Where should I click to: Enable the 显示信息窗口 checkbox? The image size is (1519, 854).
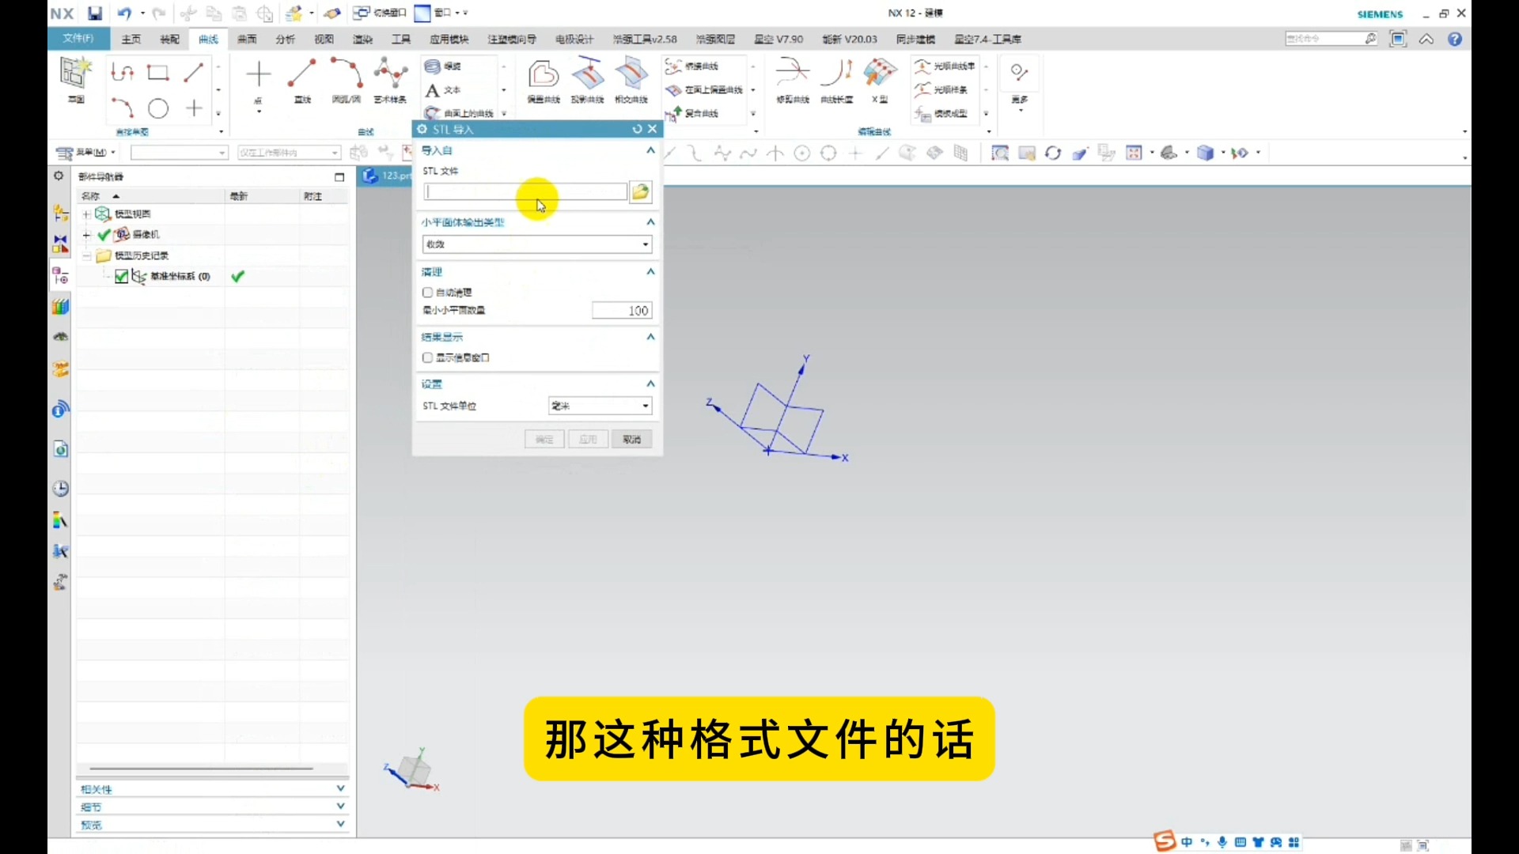[427, 357]
